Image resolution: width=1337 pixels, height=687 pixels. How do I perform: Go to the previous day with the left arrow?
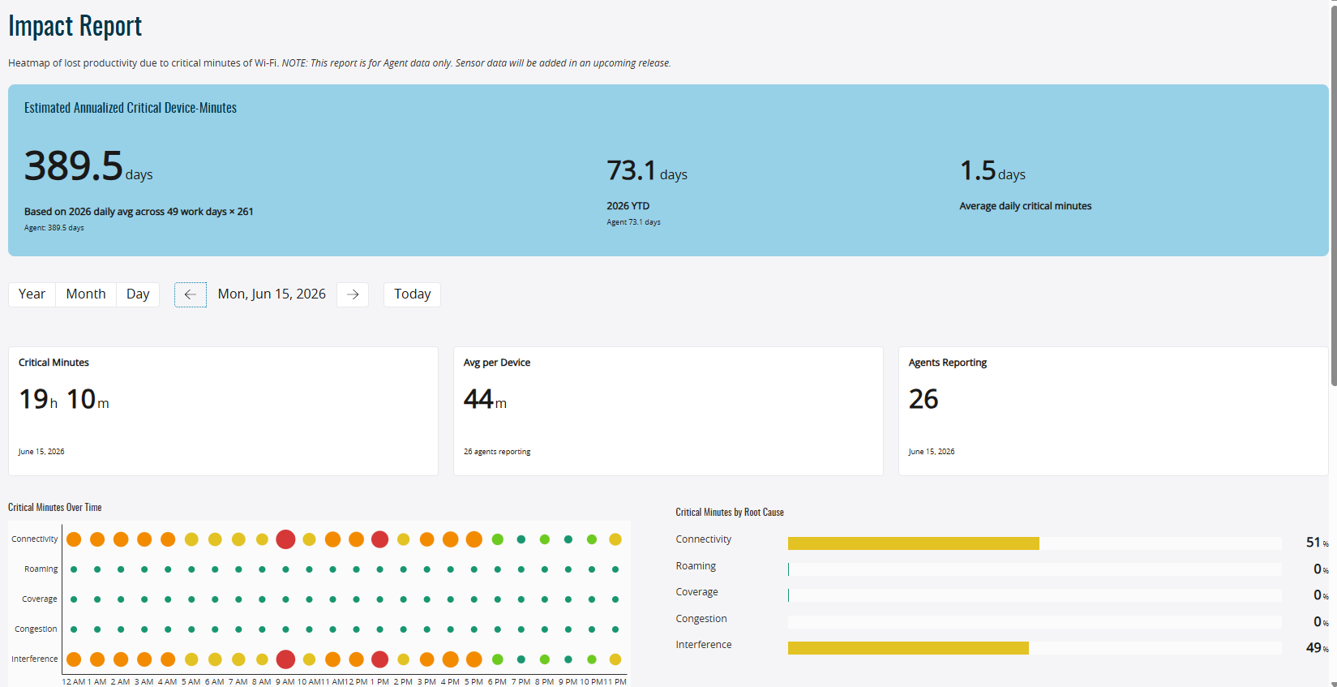(x=191, y=294)
